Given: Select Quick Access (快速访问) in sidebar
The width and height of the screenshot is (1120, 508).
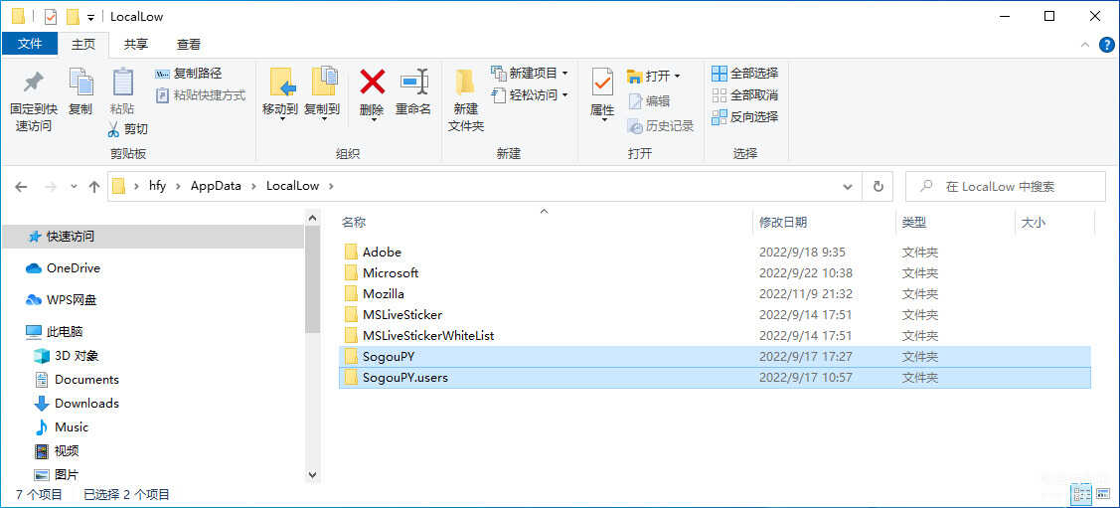Looking at the screenshot, I should point(153,237).
